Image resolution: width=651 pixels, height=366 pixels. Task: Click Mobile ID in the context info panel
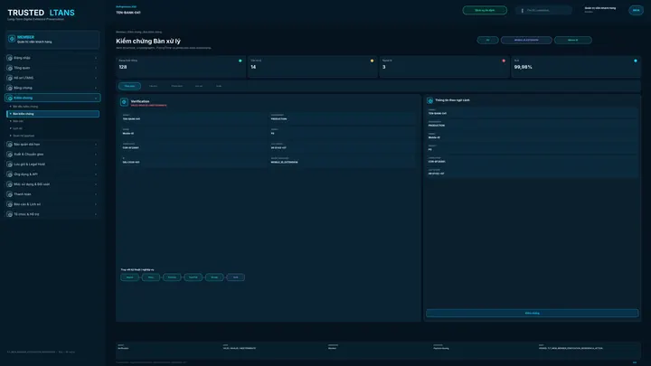434,137
